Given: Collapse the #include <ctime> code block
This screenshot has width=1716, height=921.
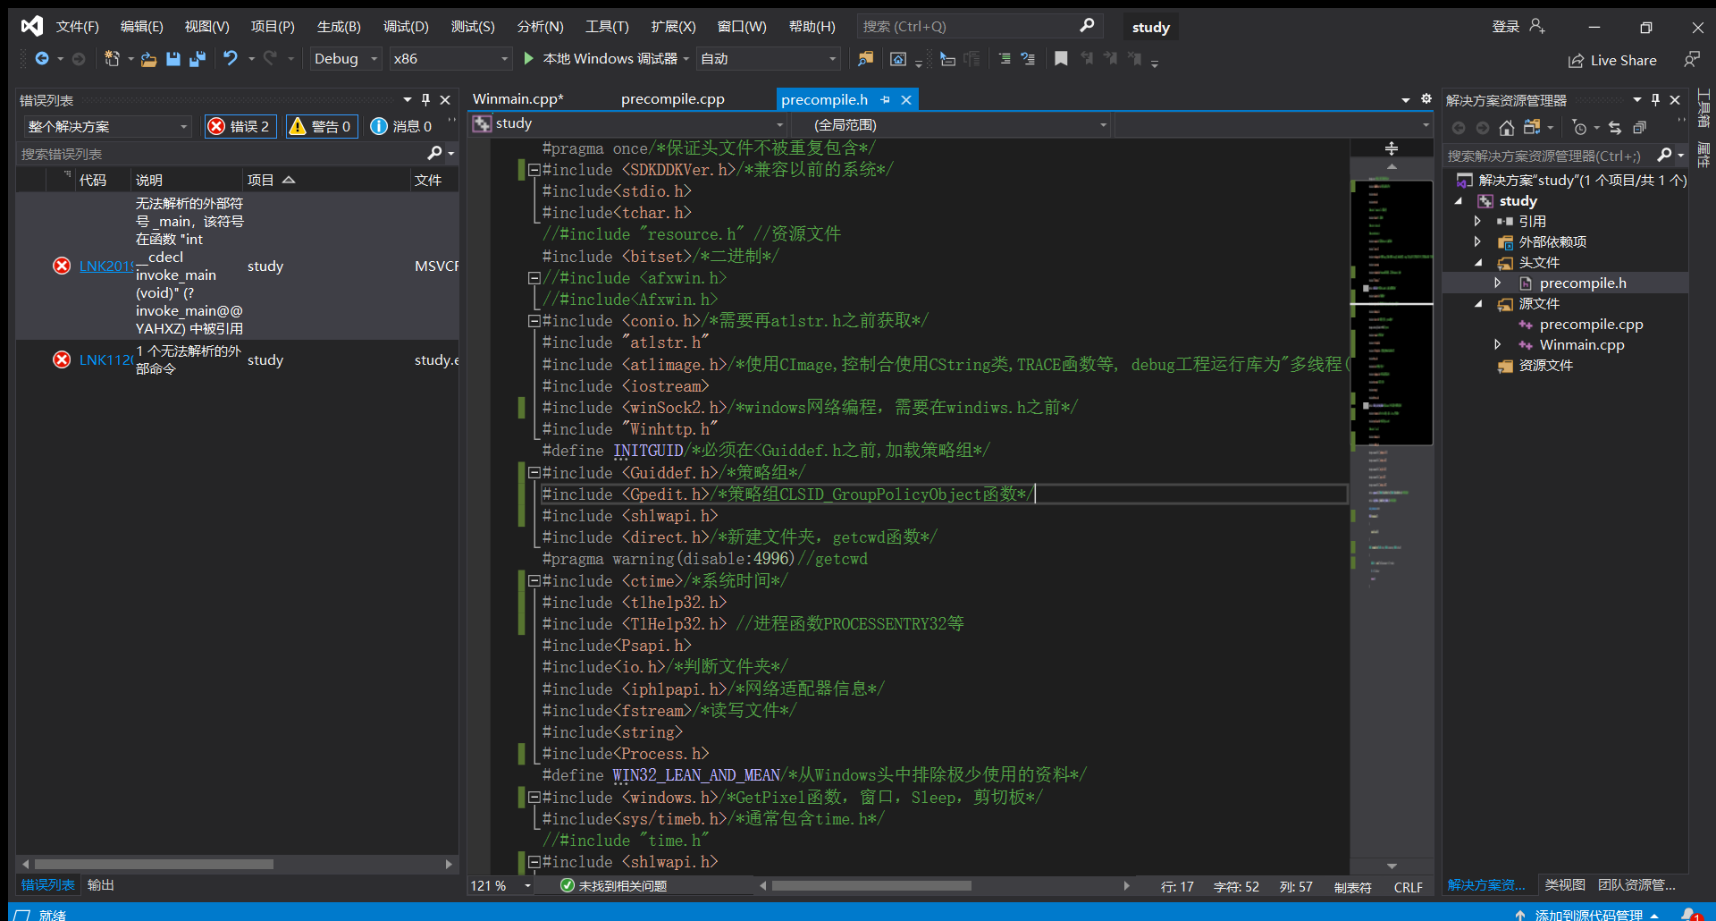Looking at the screenshot, I should click(x=534, y=580).
